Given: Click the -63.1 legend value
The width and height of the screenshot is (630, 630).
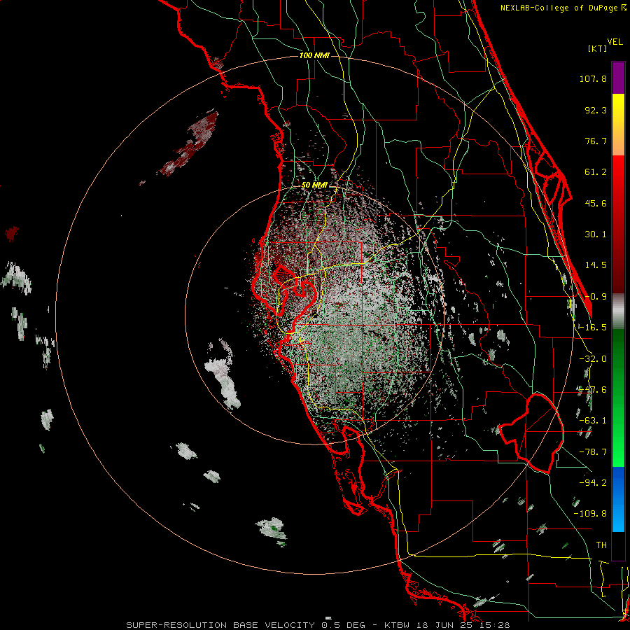Looking at the screenshot, I should coord(593,421).
